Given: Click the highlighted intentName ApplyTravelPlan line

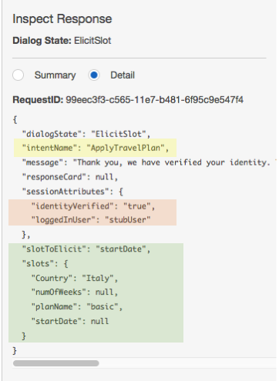Looking at the screenshot, I should (96, 148).
